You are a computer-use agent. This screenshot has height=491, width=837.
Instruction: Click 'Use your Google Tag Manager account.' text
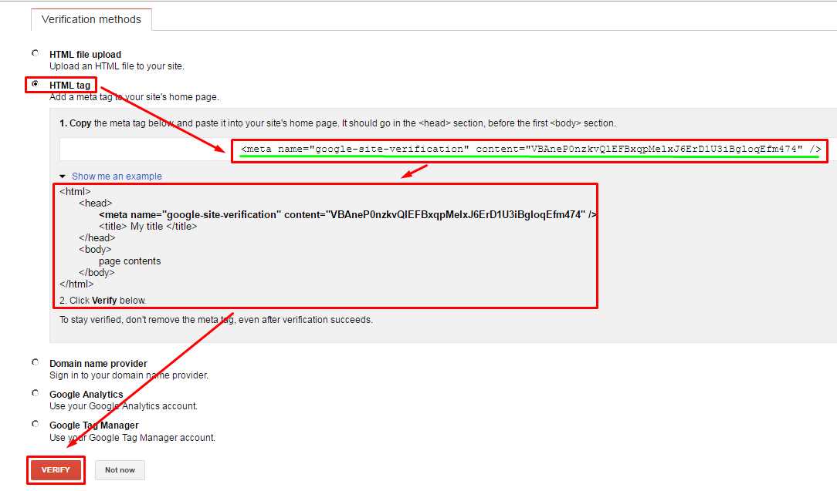(x=132, y=438)
